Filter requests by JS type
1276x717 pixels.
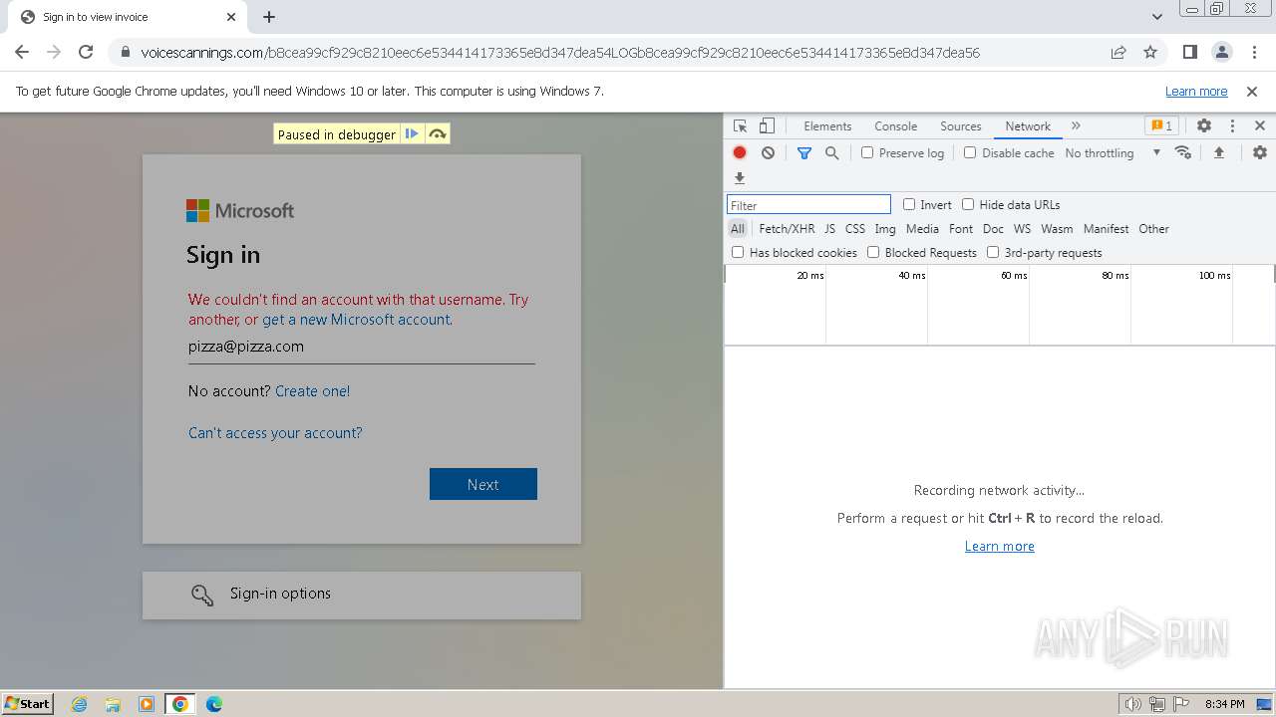pyautogui.click(x=829, y=228)
